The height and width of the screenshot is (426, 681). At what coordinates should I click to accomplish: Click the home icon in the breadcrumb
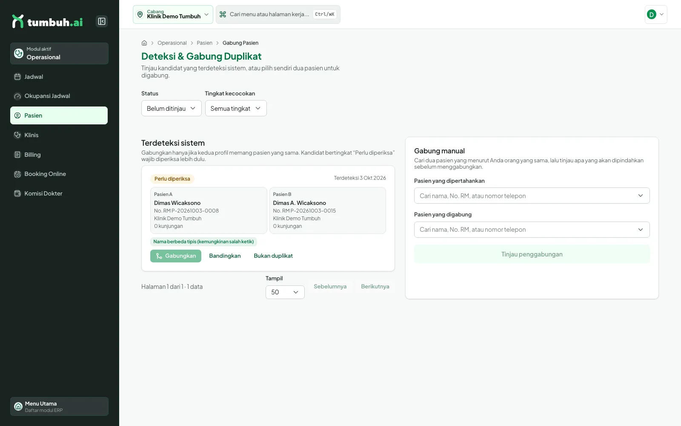coord(144,43)
